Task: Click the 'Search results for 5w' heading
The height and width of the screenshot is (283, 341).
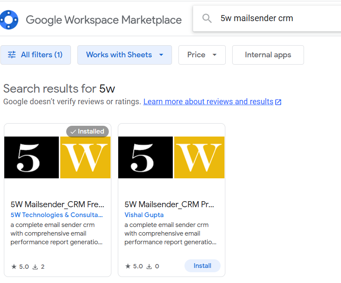Action: coord(59,88)
